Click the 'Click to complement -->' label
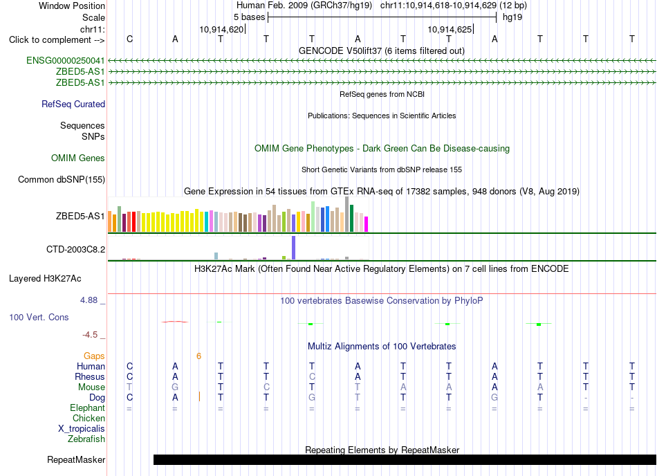The height and width of the screenshot is (476, 657). [57, 40]
